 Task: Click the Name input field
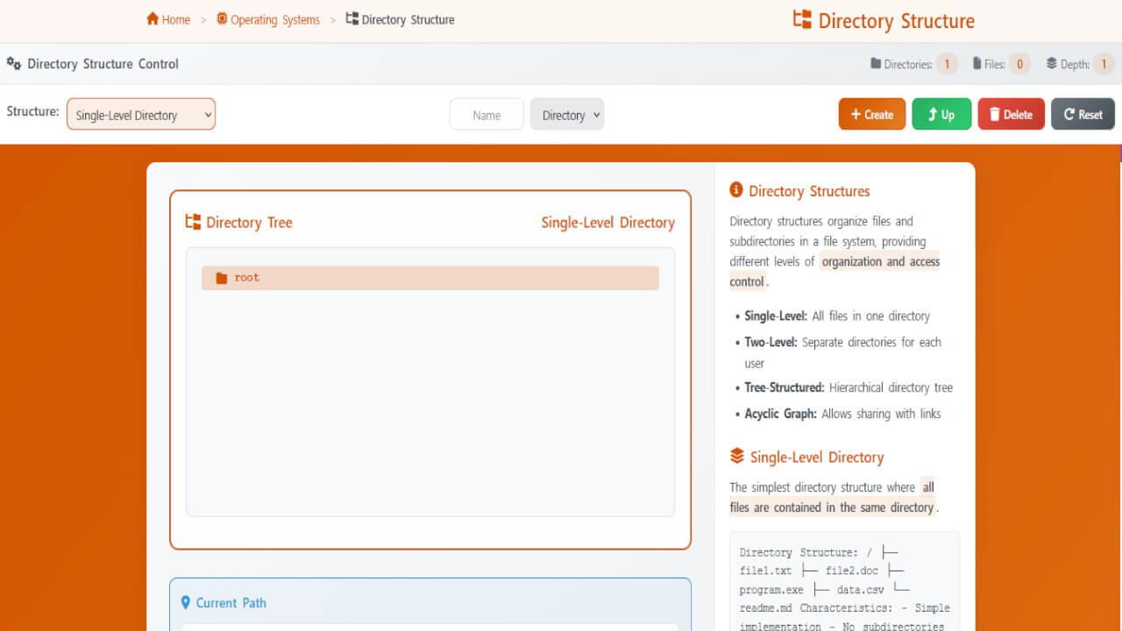click(x=486, y=115)
